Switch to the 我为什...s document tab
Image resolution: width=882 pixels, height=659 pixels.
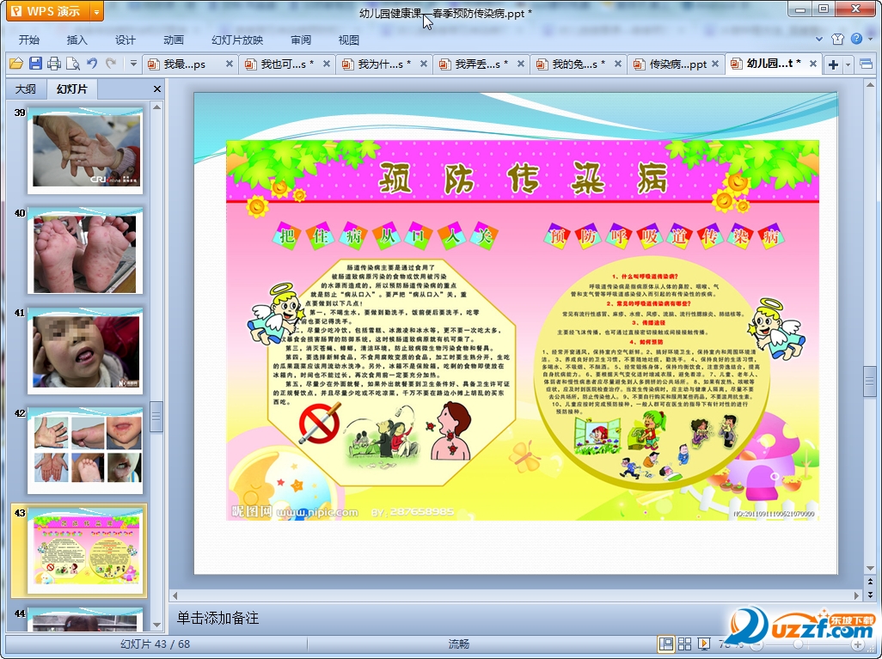(377, 64)
